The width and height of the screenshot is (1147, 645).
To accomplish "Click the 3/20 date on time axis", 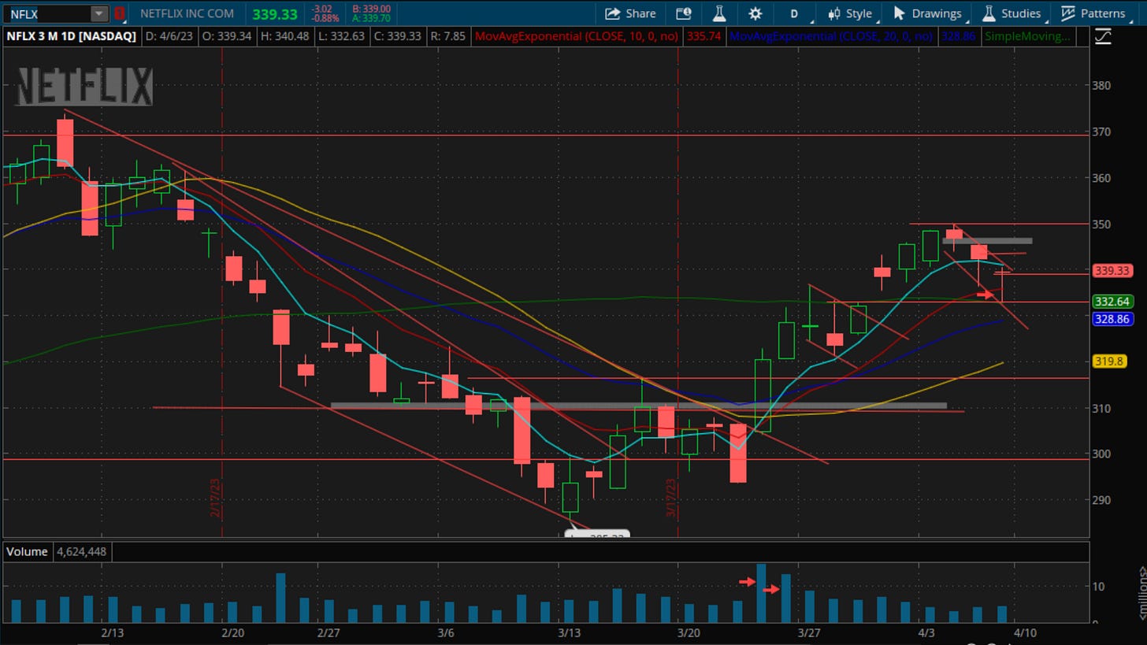I will click(689, 633).
